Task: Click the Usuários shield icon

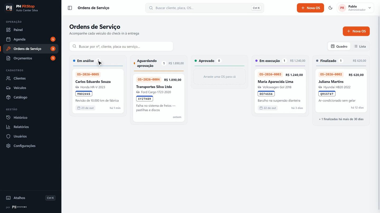Action: (8, 136)
